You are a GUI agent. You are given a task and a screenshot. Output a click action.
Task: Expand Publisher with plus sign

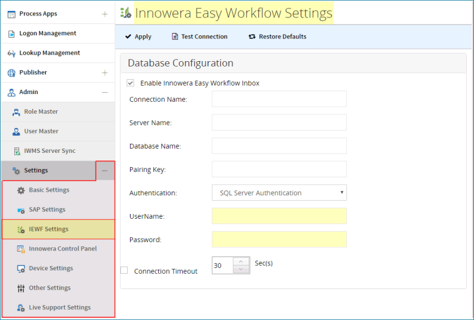(105, 73)
